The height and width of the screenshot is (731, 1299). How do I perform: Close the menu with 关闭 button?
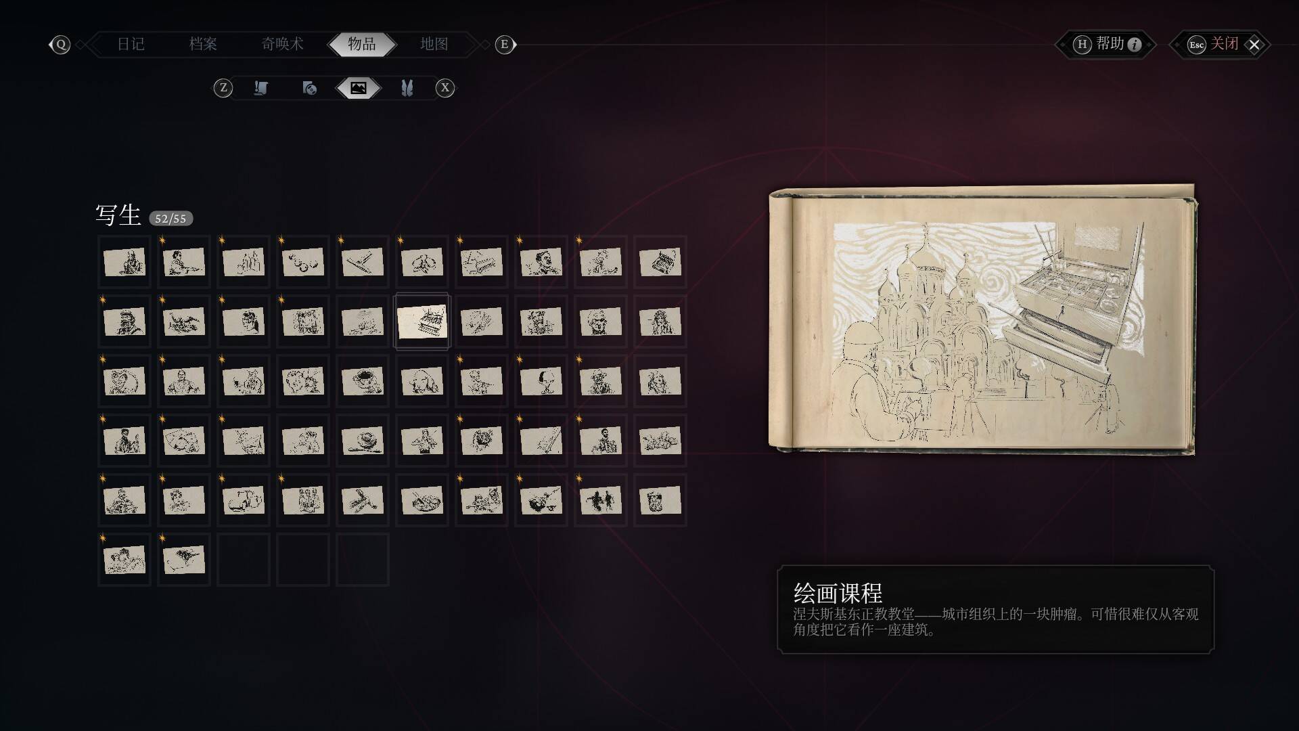click(1221, 45)
